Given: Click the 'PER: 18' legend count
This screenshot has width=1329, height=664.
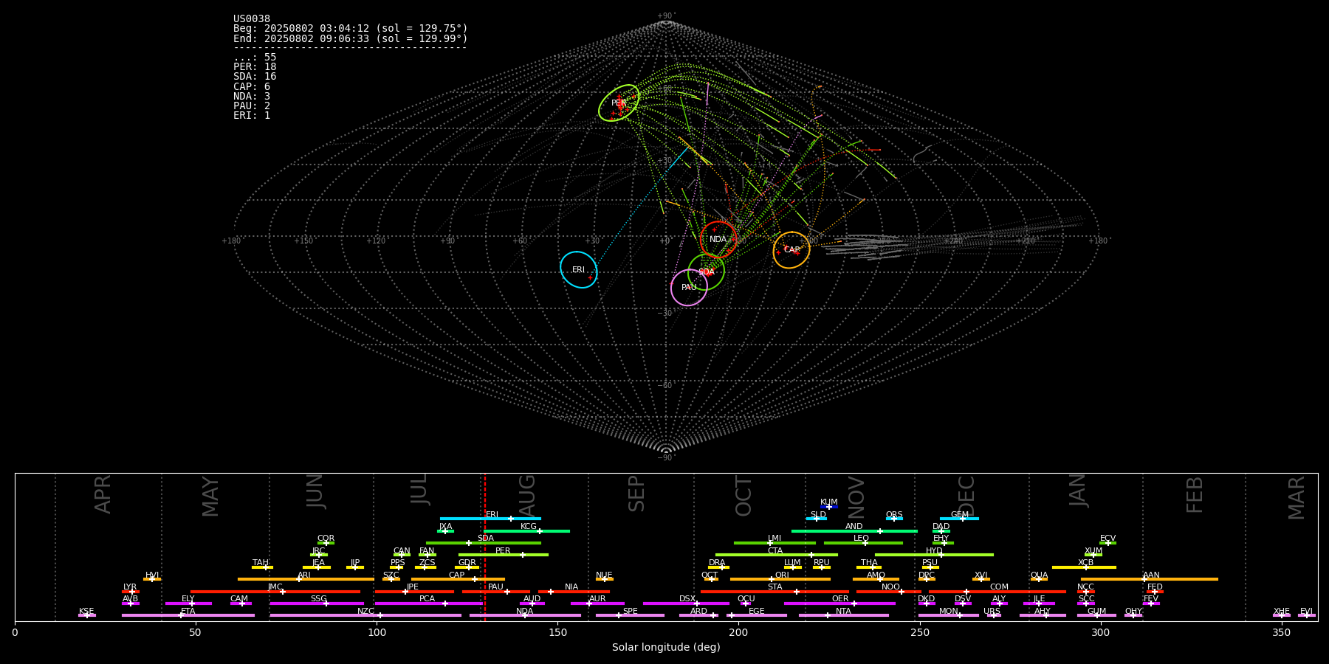Looking at the screenshot, I should [255, 67].
